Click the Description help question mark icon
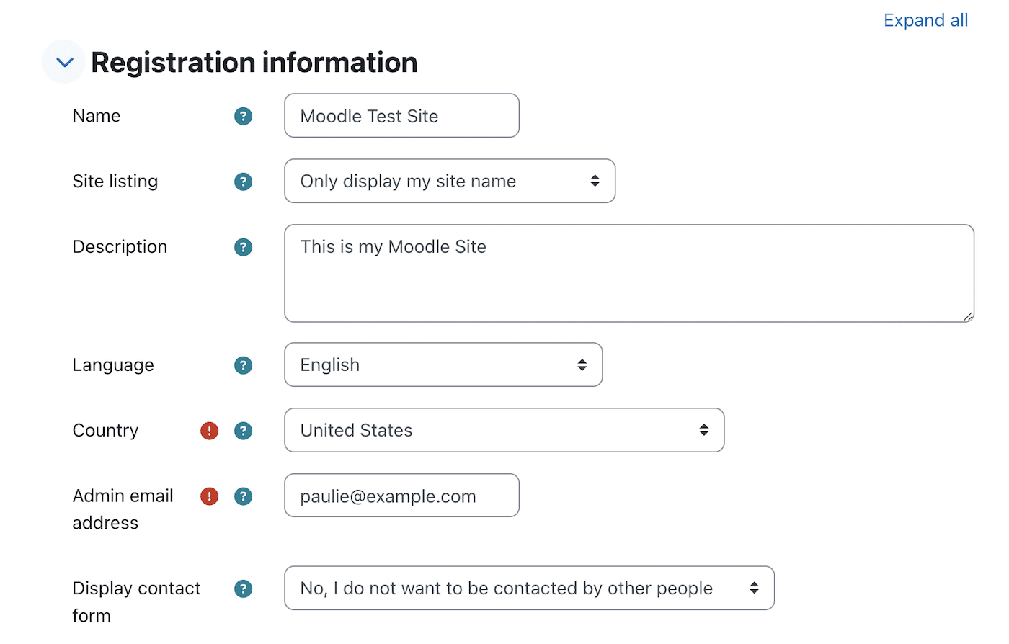The image size is (1009, 644). point(244,247)
